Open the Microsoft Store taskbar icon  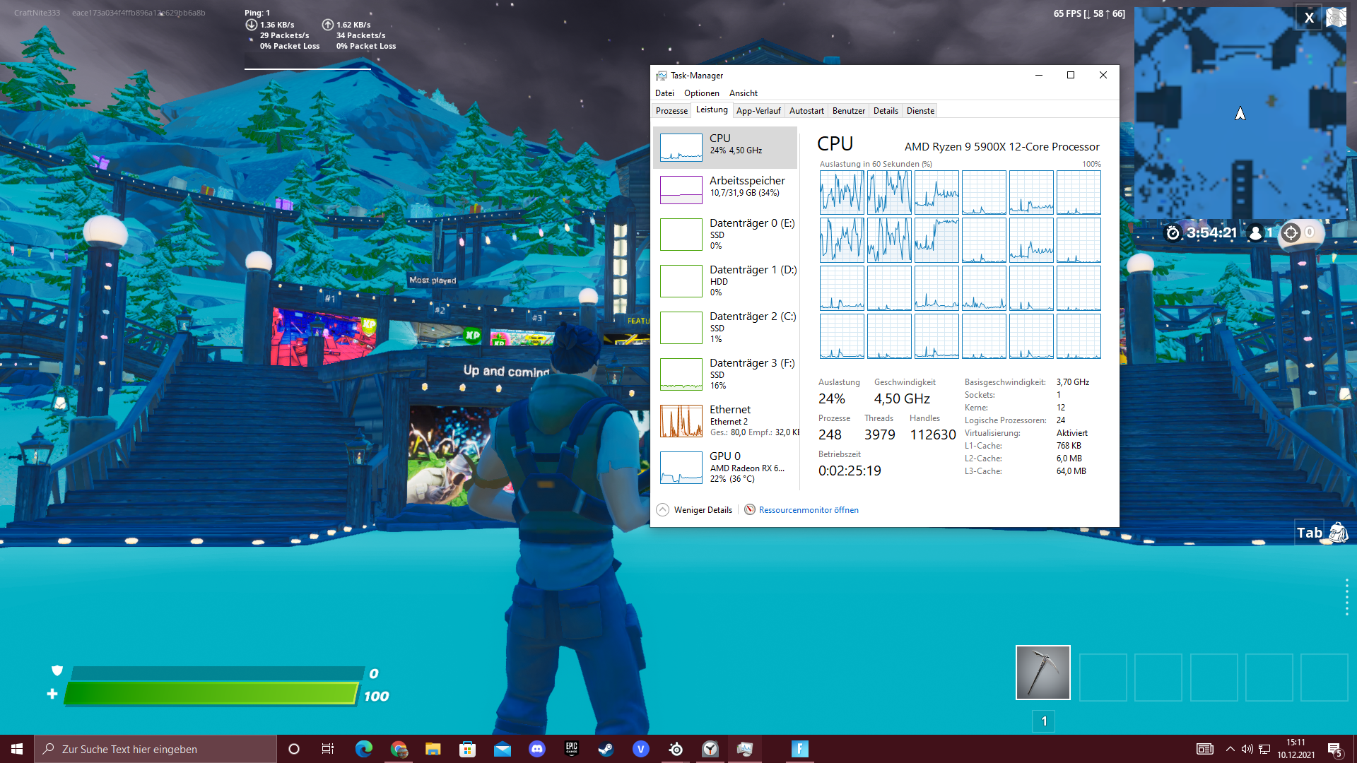(x=467, y=749)
